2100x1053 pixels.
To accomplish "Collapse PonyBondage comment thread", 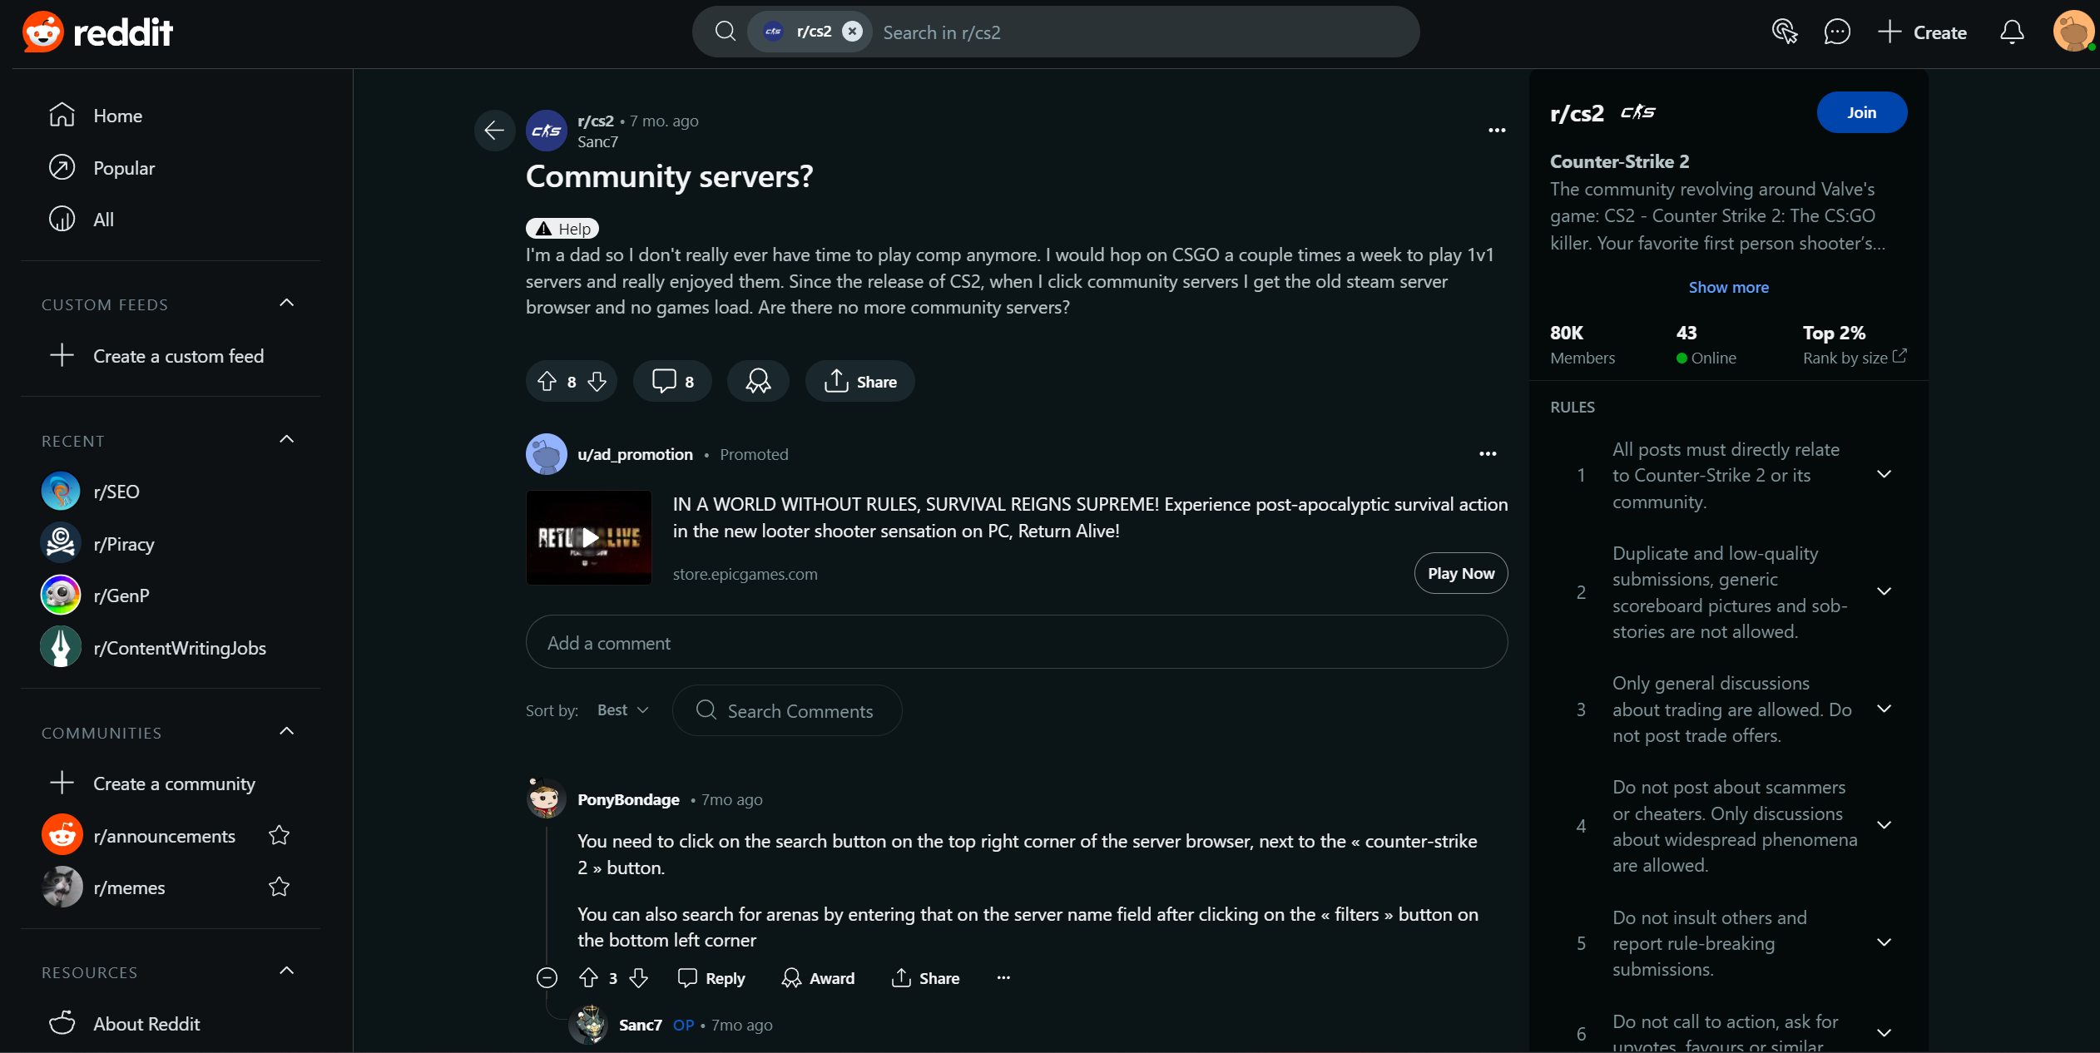I will [547, 978].
